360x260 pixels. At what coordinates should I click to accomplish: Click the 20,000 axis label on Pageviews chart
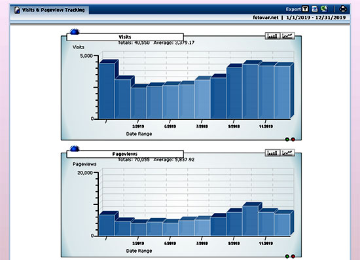(85, 173)
